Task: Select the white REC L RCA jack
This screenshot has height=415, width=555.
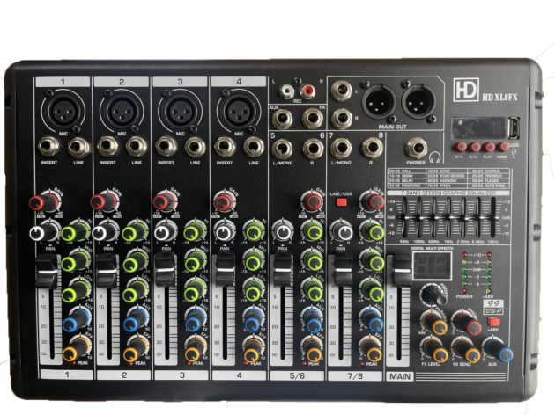Action: coord(287,91)
